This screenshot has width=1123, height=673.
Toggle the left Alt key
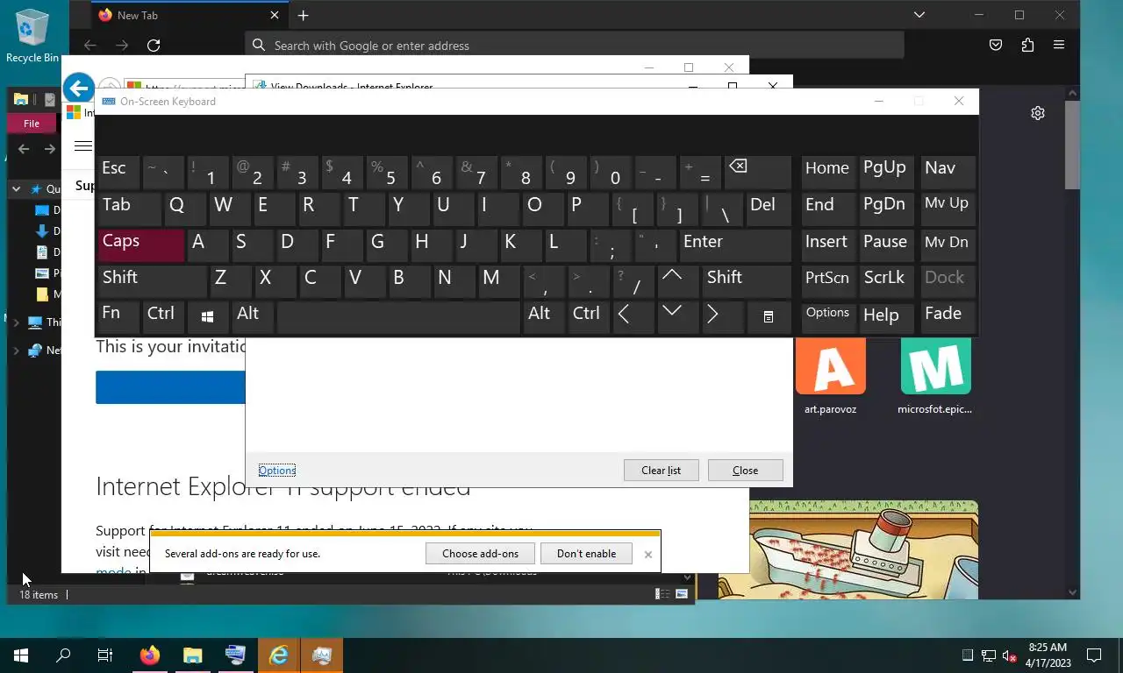point(253,317)
